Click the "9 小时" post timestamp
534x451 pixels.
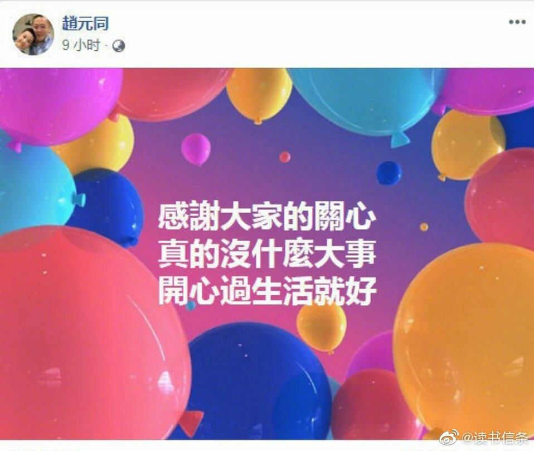[x=81, y=45]
